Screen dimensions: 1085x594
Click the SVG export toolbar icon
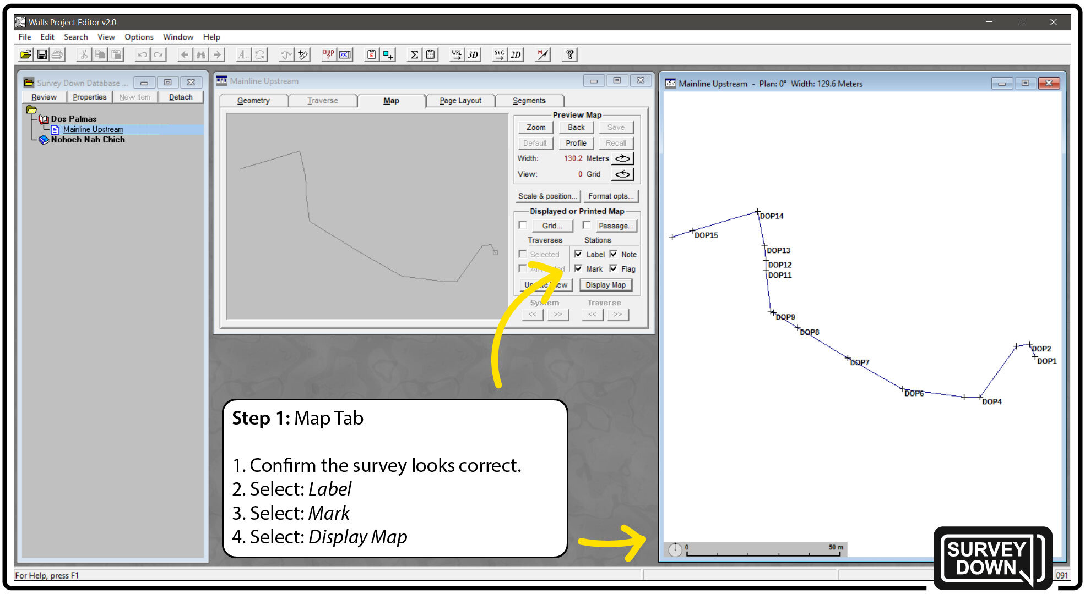[x=499, y=54]
